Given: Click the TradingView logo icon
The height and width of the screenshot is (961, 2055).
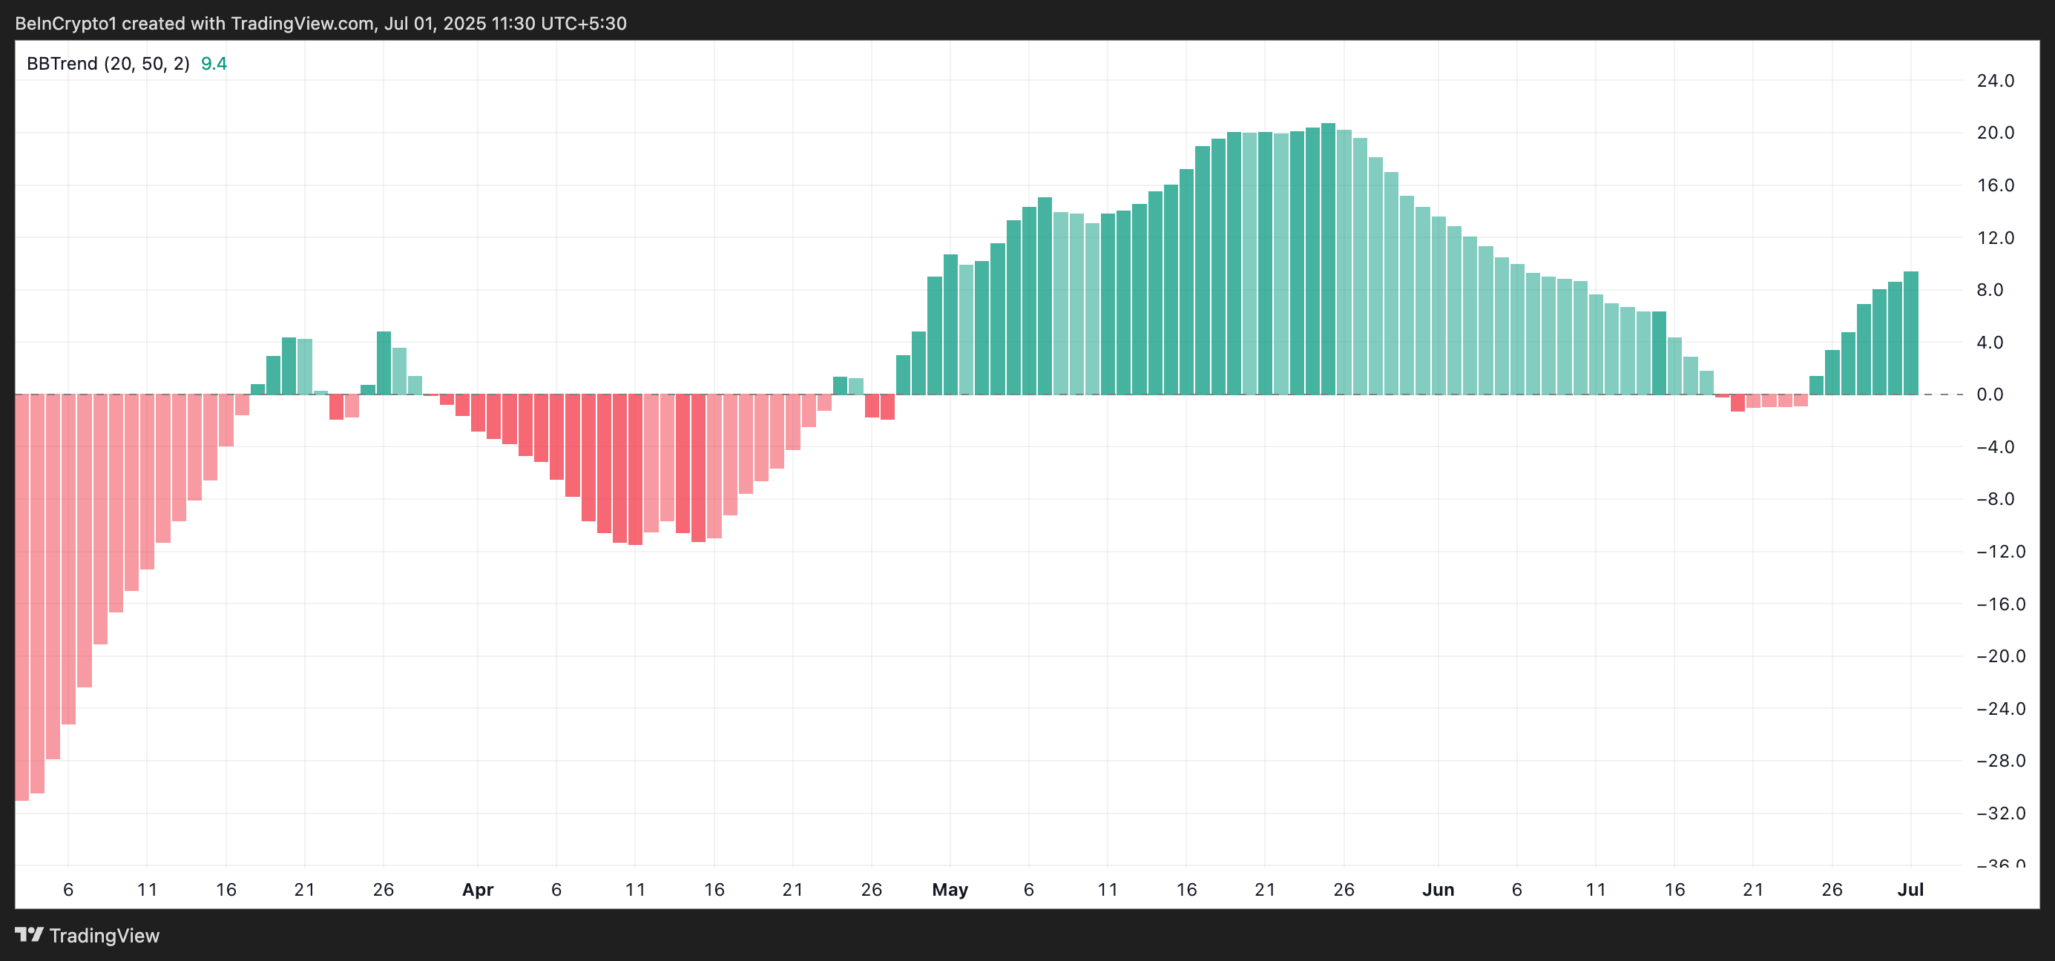Looking at the screenshot, I should coord(29,934).
